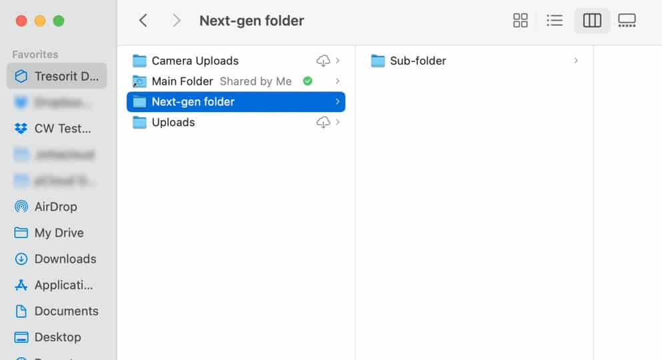The height and width of the screenshot is (360, 662).
Task: Expand the Sub-folder chevron
Action: point(576,61)
